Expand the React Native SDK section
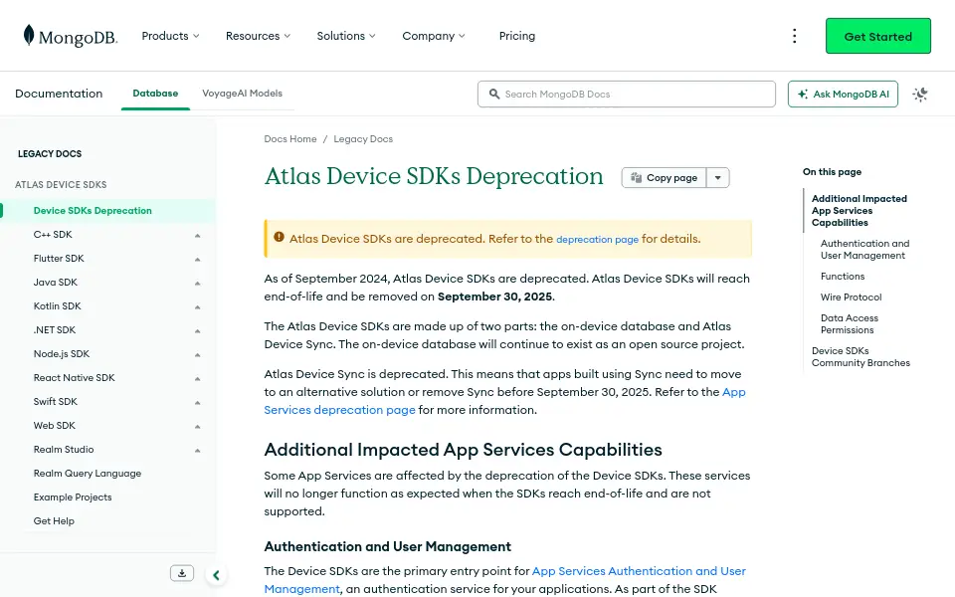 pos(197,378)
